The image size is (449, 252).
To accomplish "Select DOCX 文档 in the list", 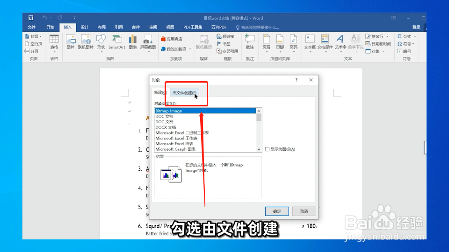I will (x=205, y=127).
